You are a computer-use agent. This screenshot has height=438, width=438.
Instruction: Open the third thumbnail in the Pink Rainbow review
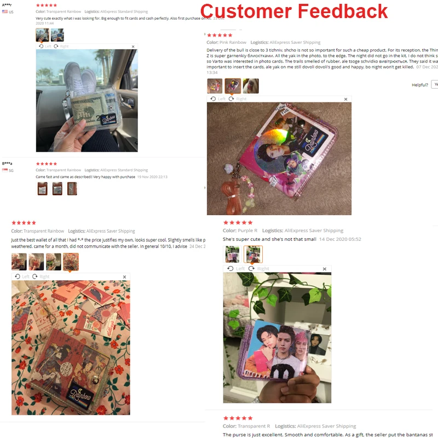[251, 86]
